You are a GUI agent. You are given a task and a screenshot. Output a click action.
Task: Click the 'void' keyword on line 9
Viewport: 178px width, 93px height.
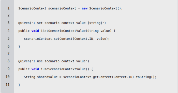(35, 69)
